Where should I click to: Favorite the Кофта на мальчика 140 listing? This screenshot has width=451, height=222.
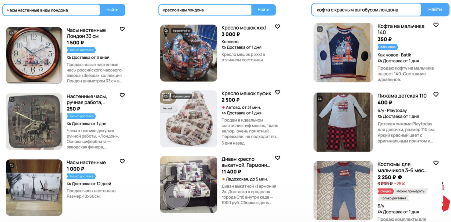click(436, 25)
